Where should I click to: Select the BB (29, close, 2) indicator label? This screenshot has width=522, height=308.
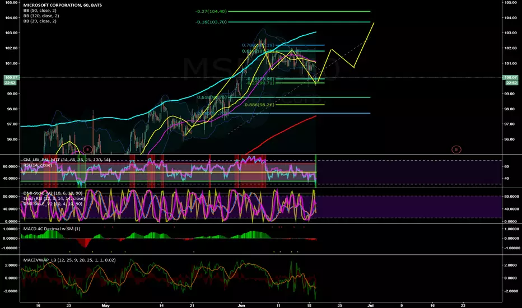click(x=40, y=21)
